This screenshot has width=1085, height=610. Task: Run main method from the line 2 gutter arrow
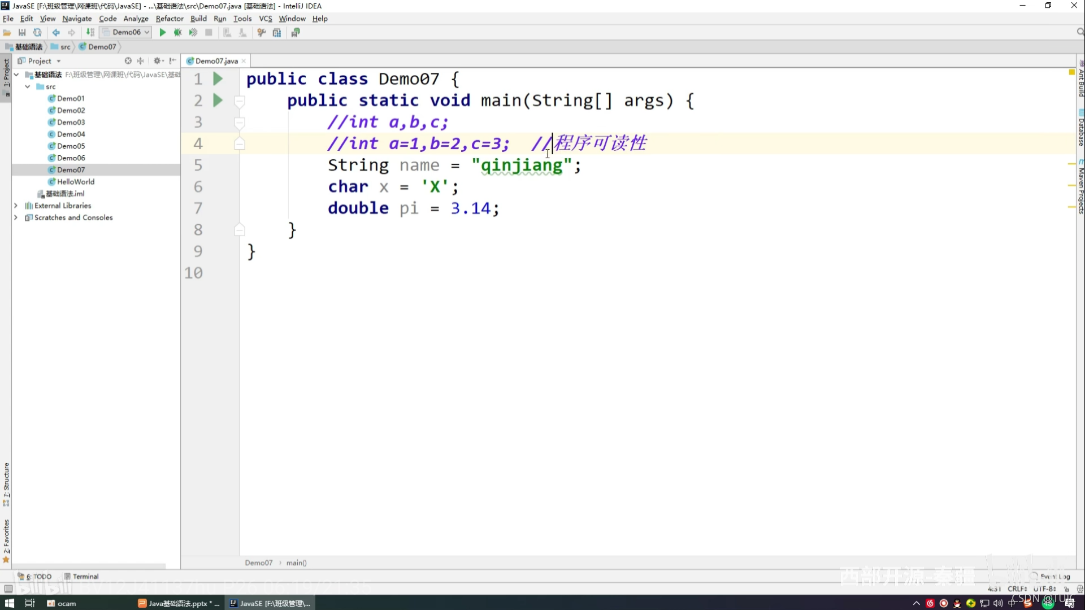[x=218, y=101]
